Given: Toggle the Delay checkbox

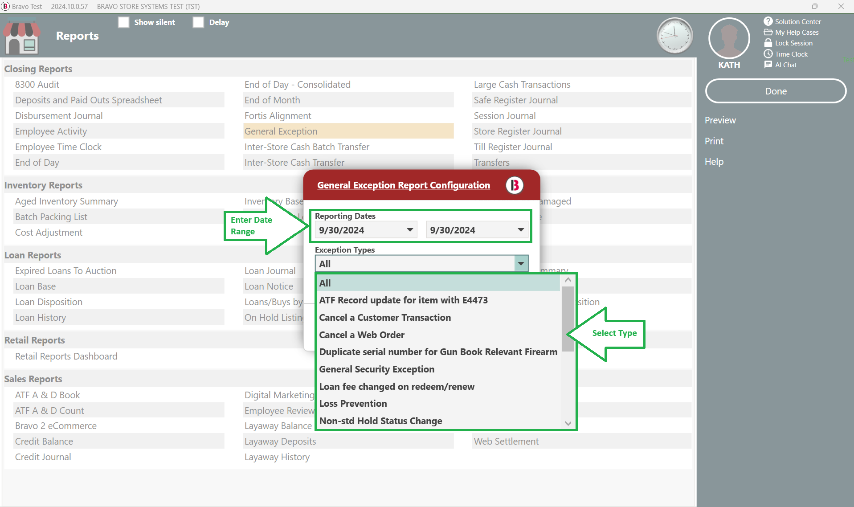Looking at the screenshot, I should coord(198,22).
